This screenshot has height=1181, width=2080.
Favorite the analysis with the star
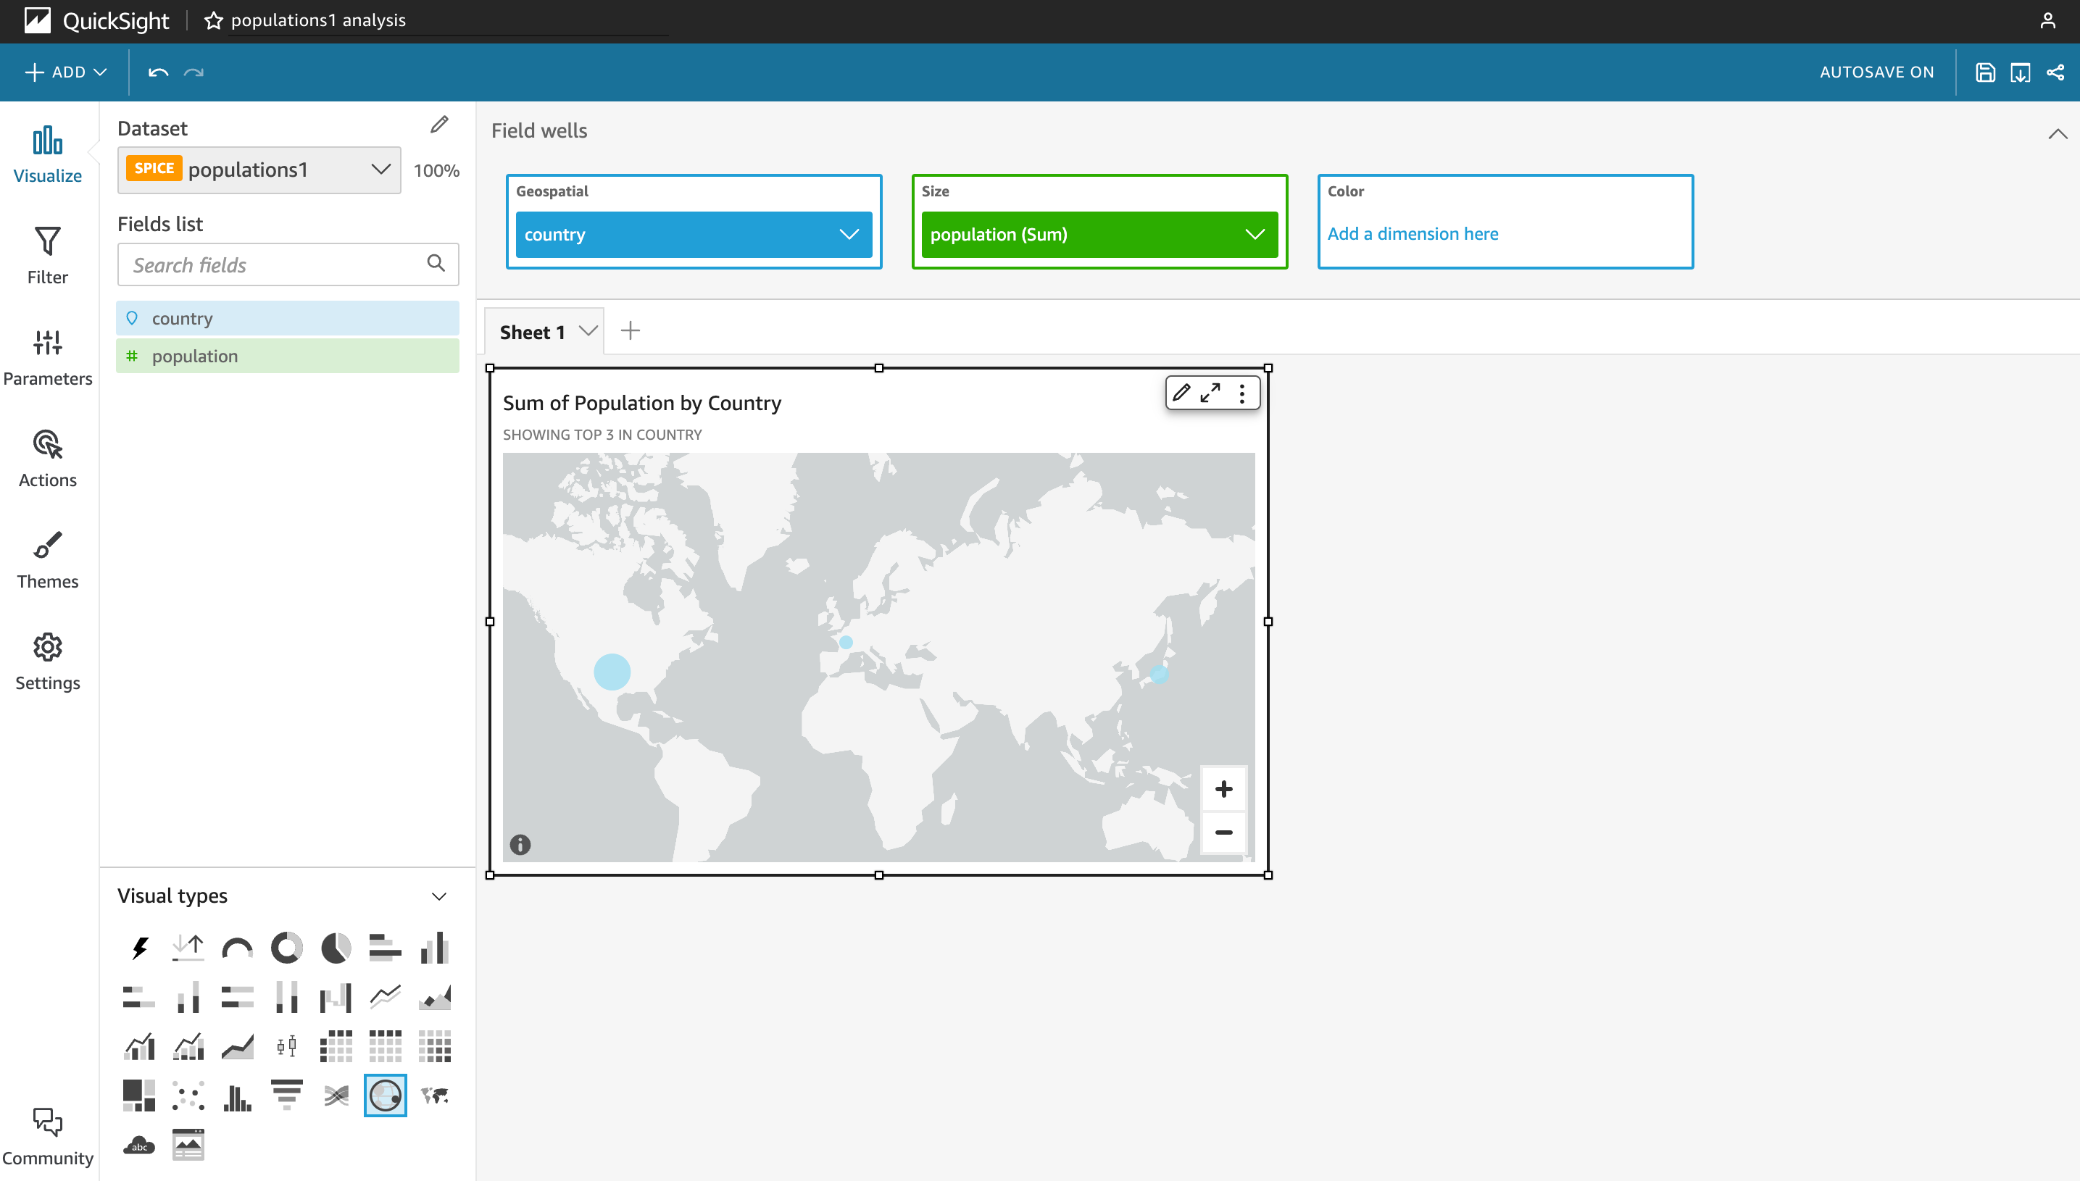point(213,20)
